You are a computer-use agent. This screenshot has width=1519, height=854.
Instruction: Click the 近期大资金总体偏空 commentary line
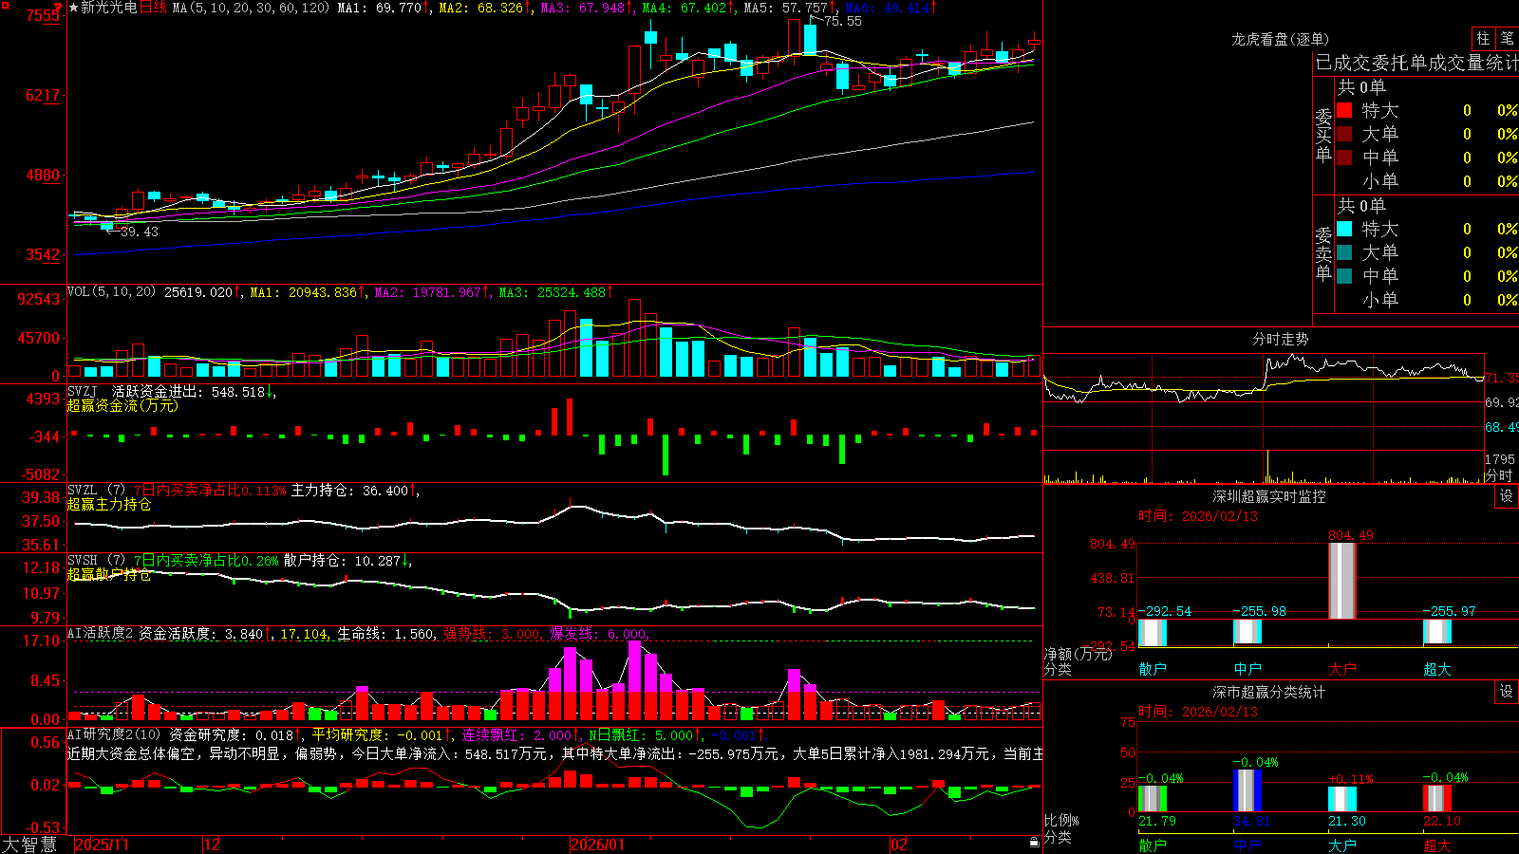pos(555,753)
